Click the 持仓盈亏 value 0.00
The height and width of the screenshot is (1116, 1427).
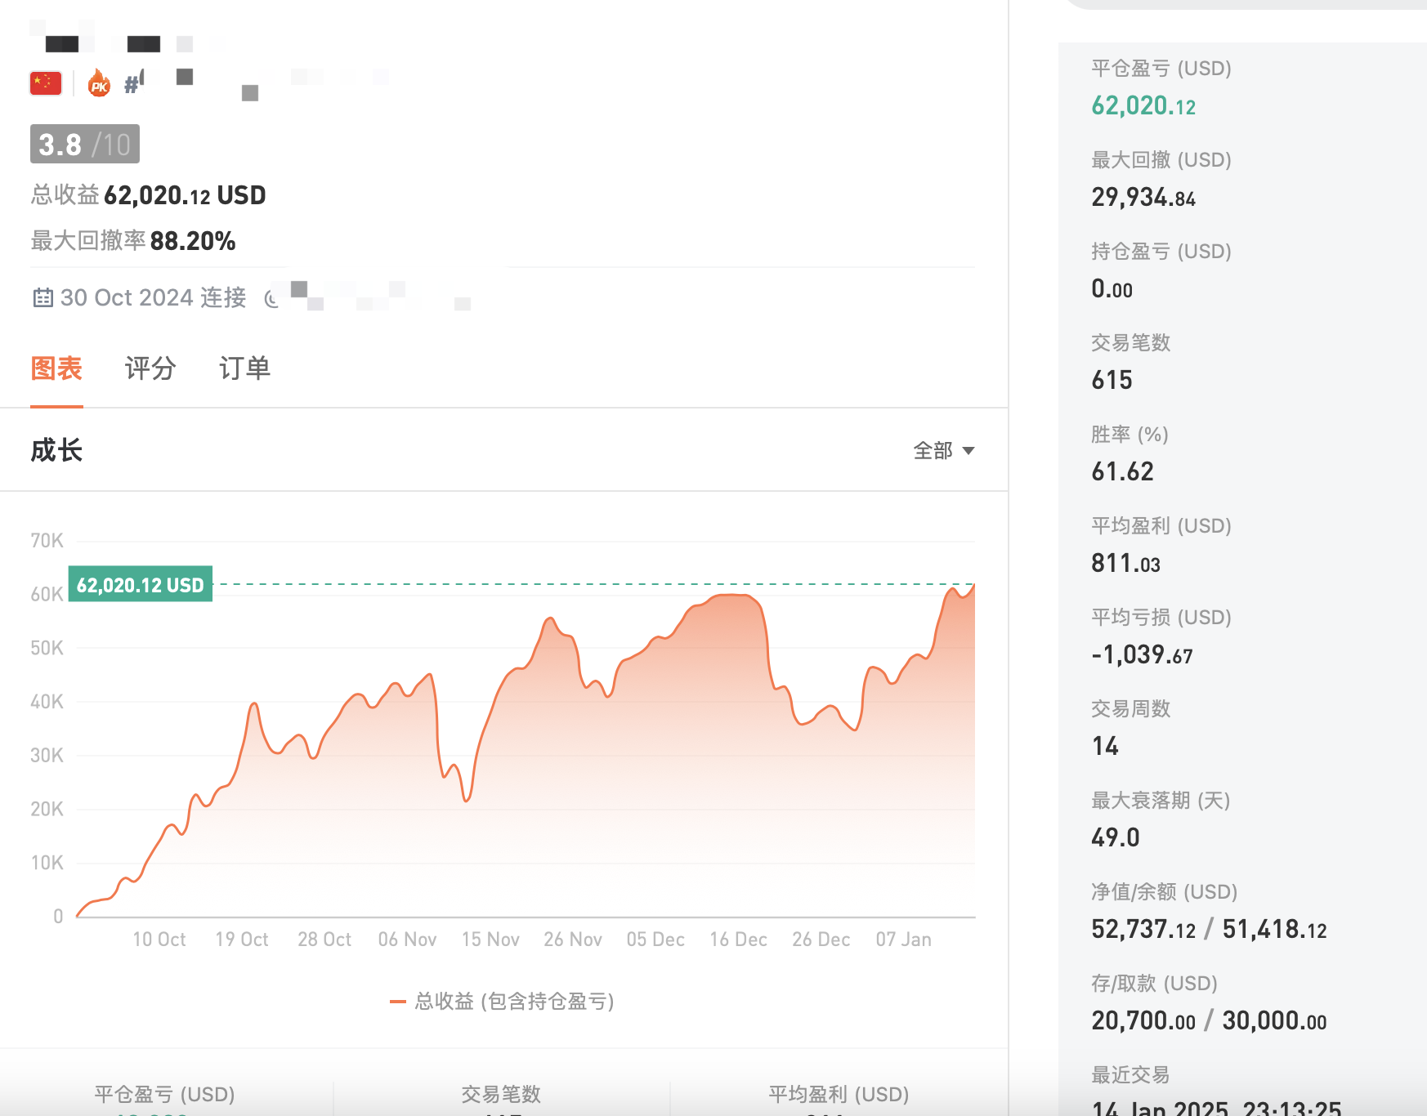1112,288
